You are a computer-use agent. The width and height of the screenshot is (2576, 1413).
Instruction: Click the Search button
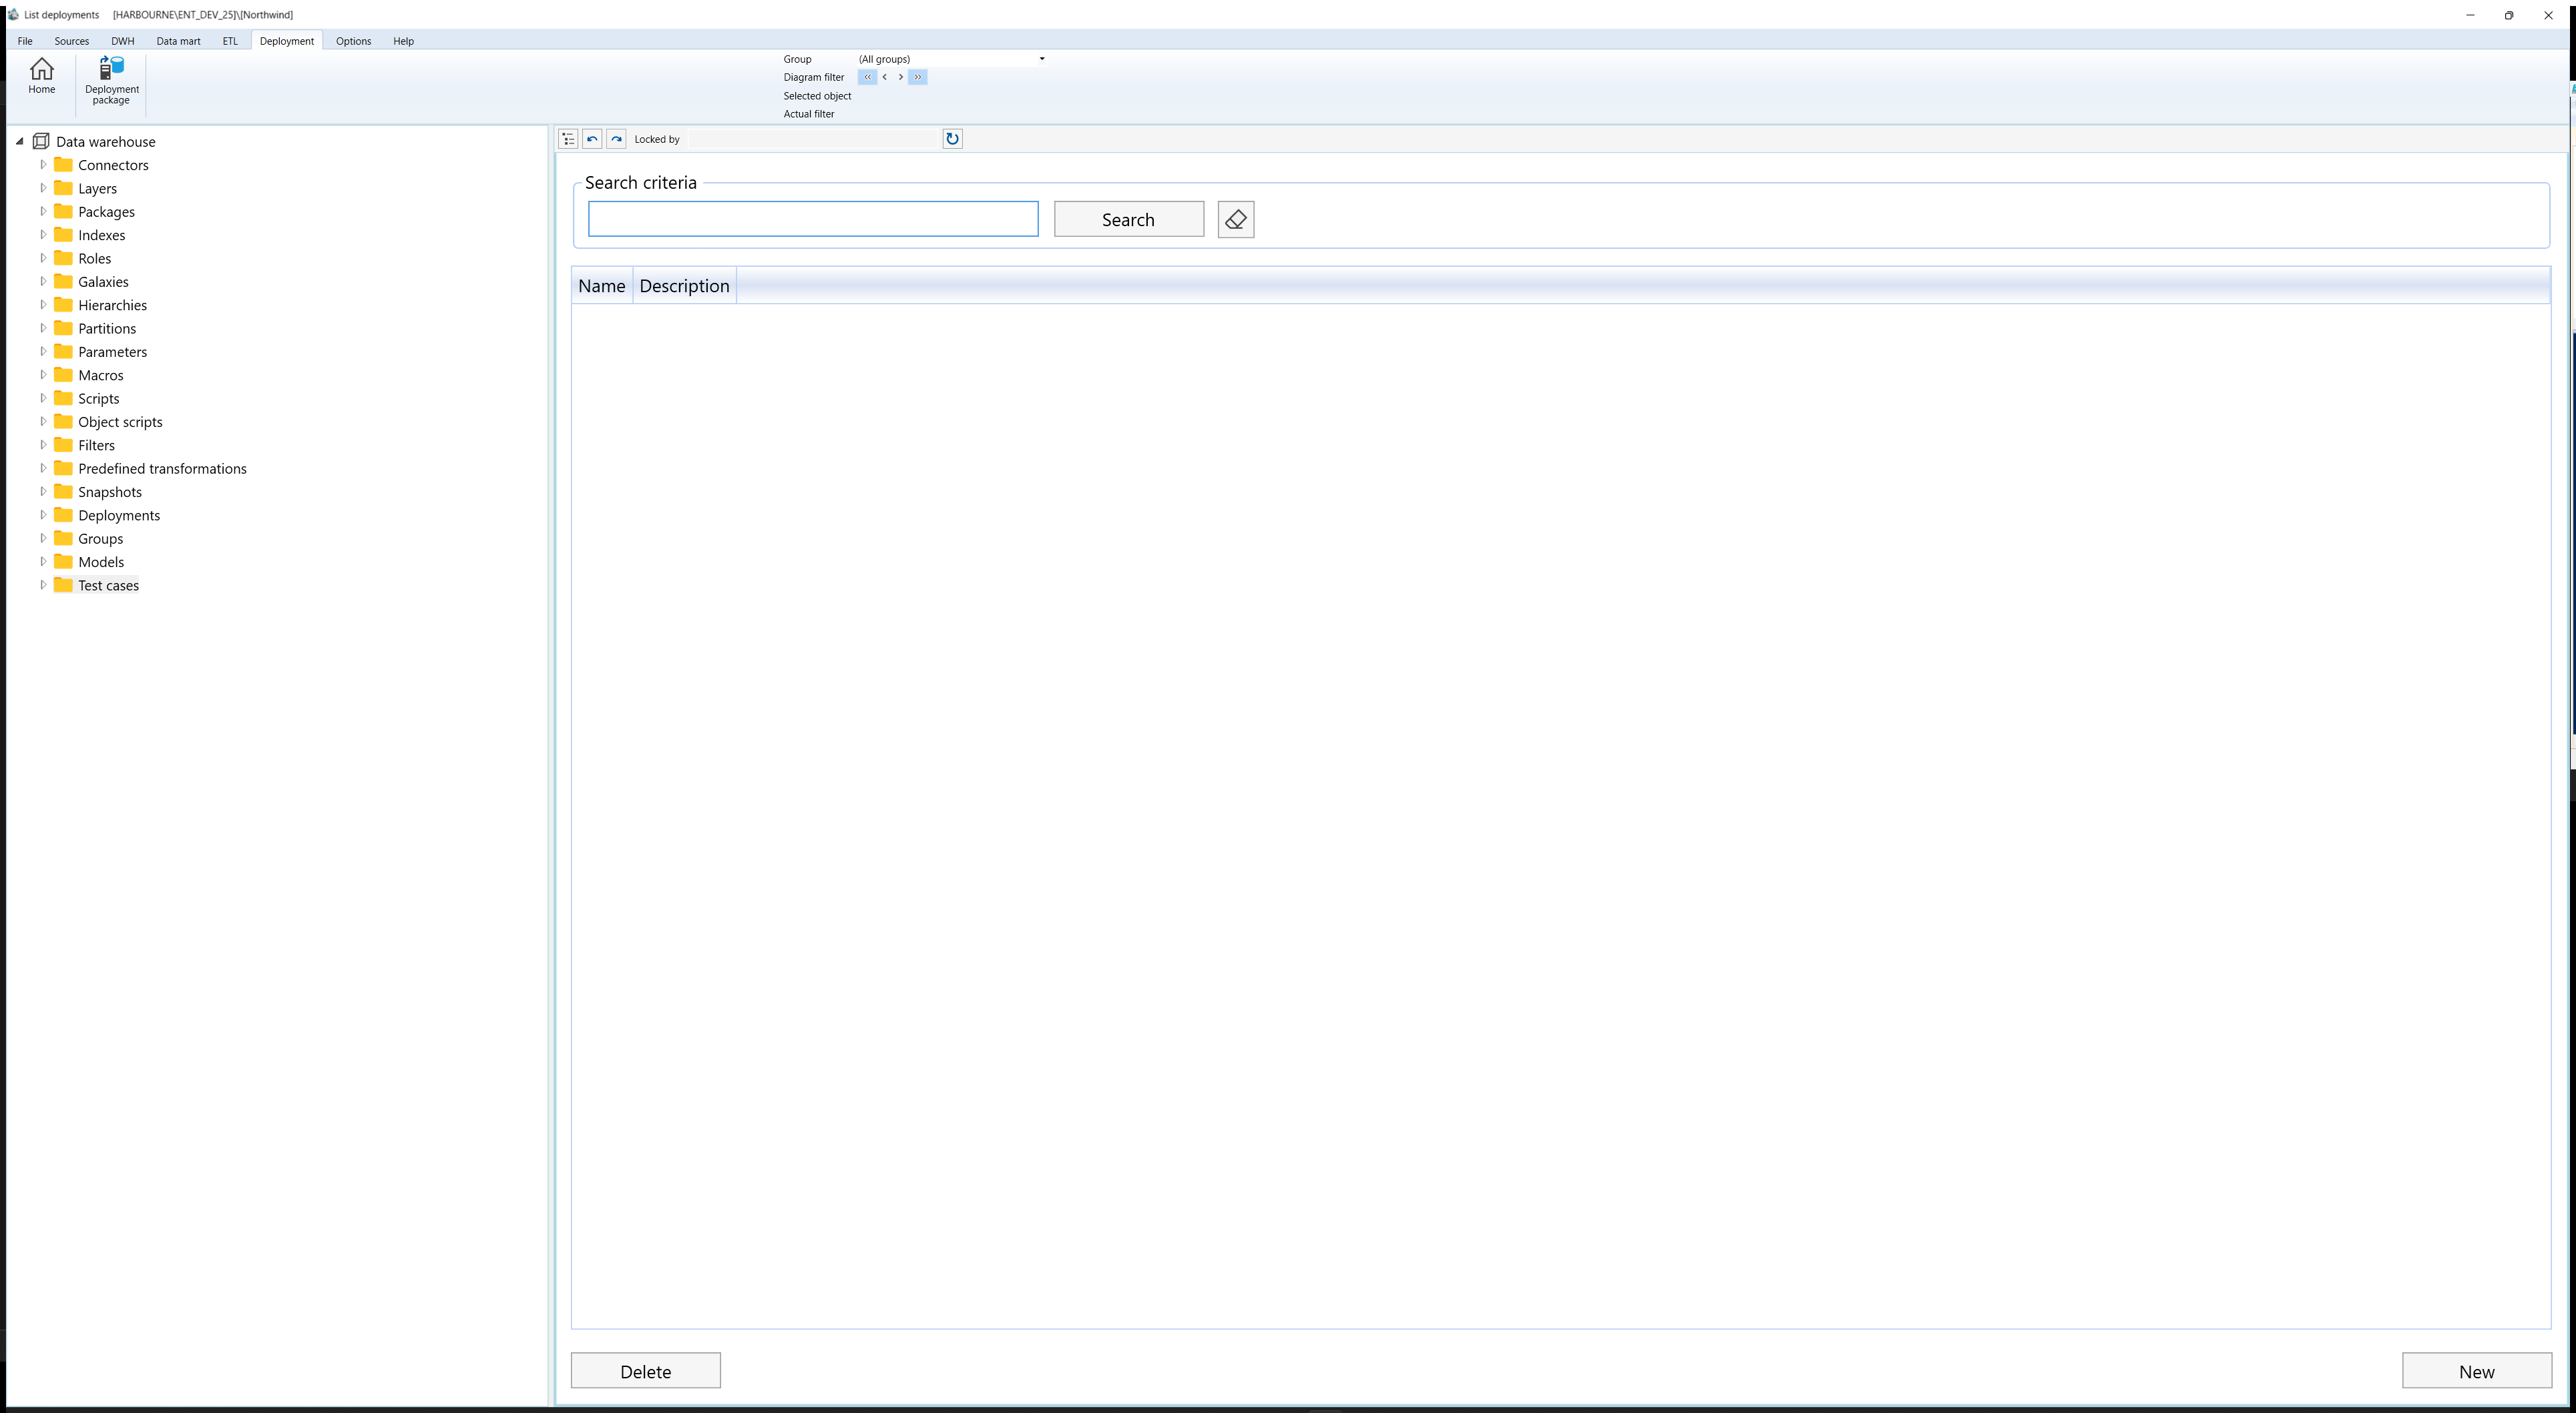pos(1128,220)
